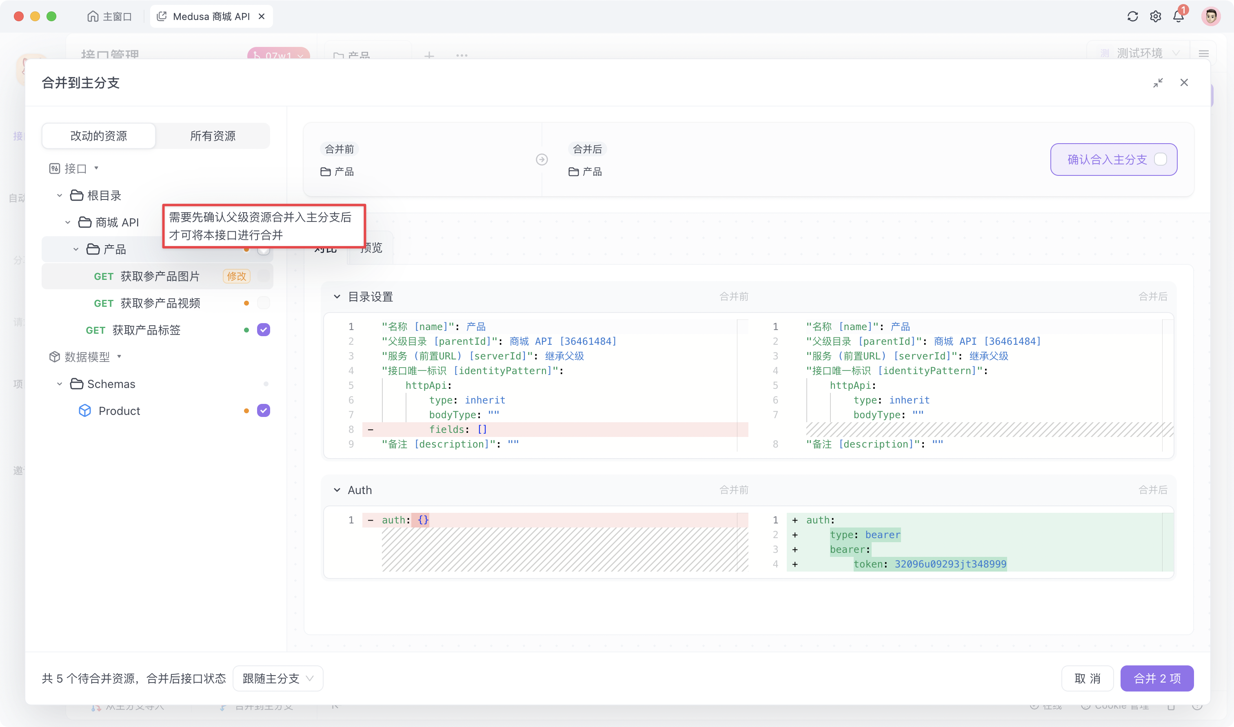This screenshot has height=727, width=1234.
Task: Open the settings gear in the title bar
Action: pos(1156,16)
